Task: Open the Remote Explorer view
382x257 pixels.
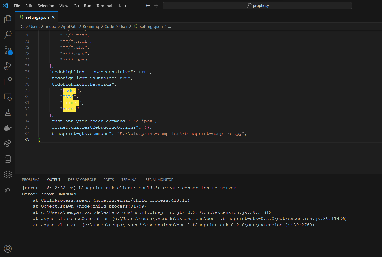Action: [7, 97]
